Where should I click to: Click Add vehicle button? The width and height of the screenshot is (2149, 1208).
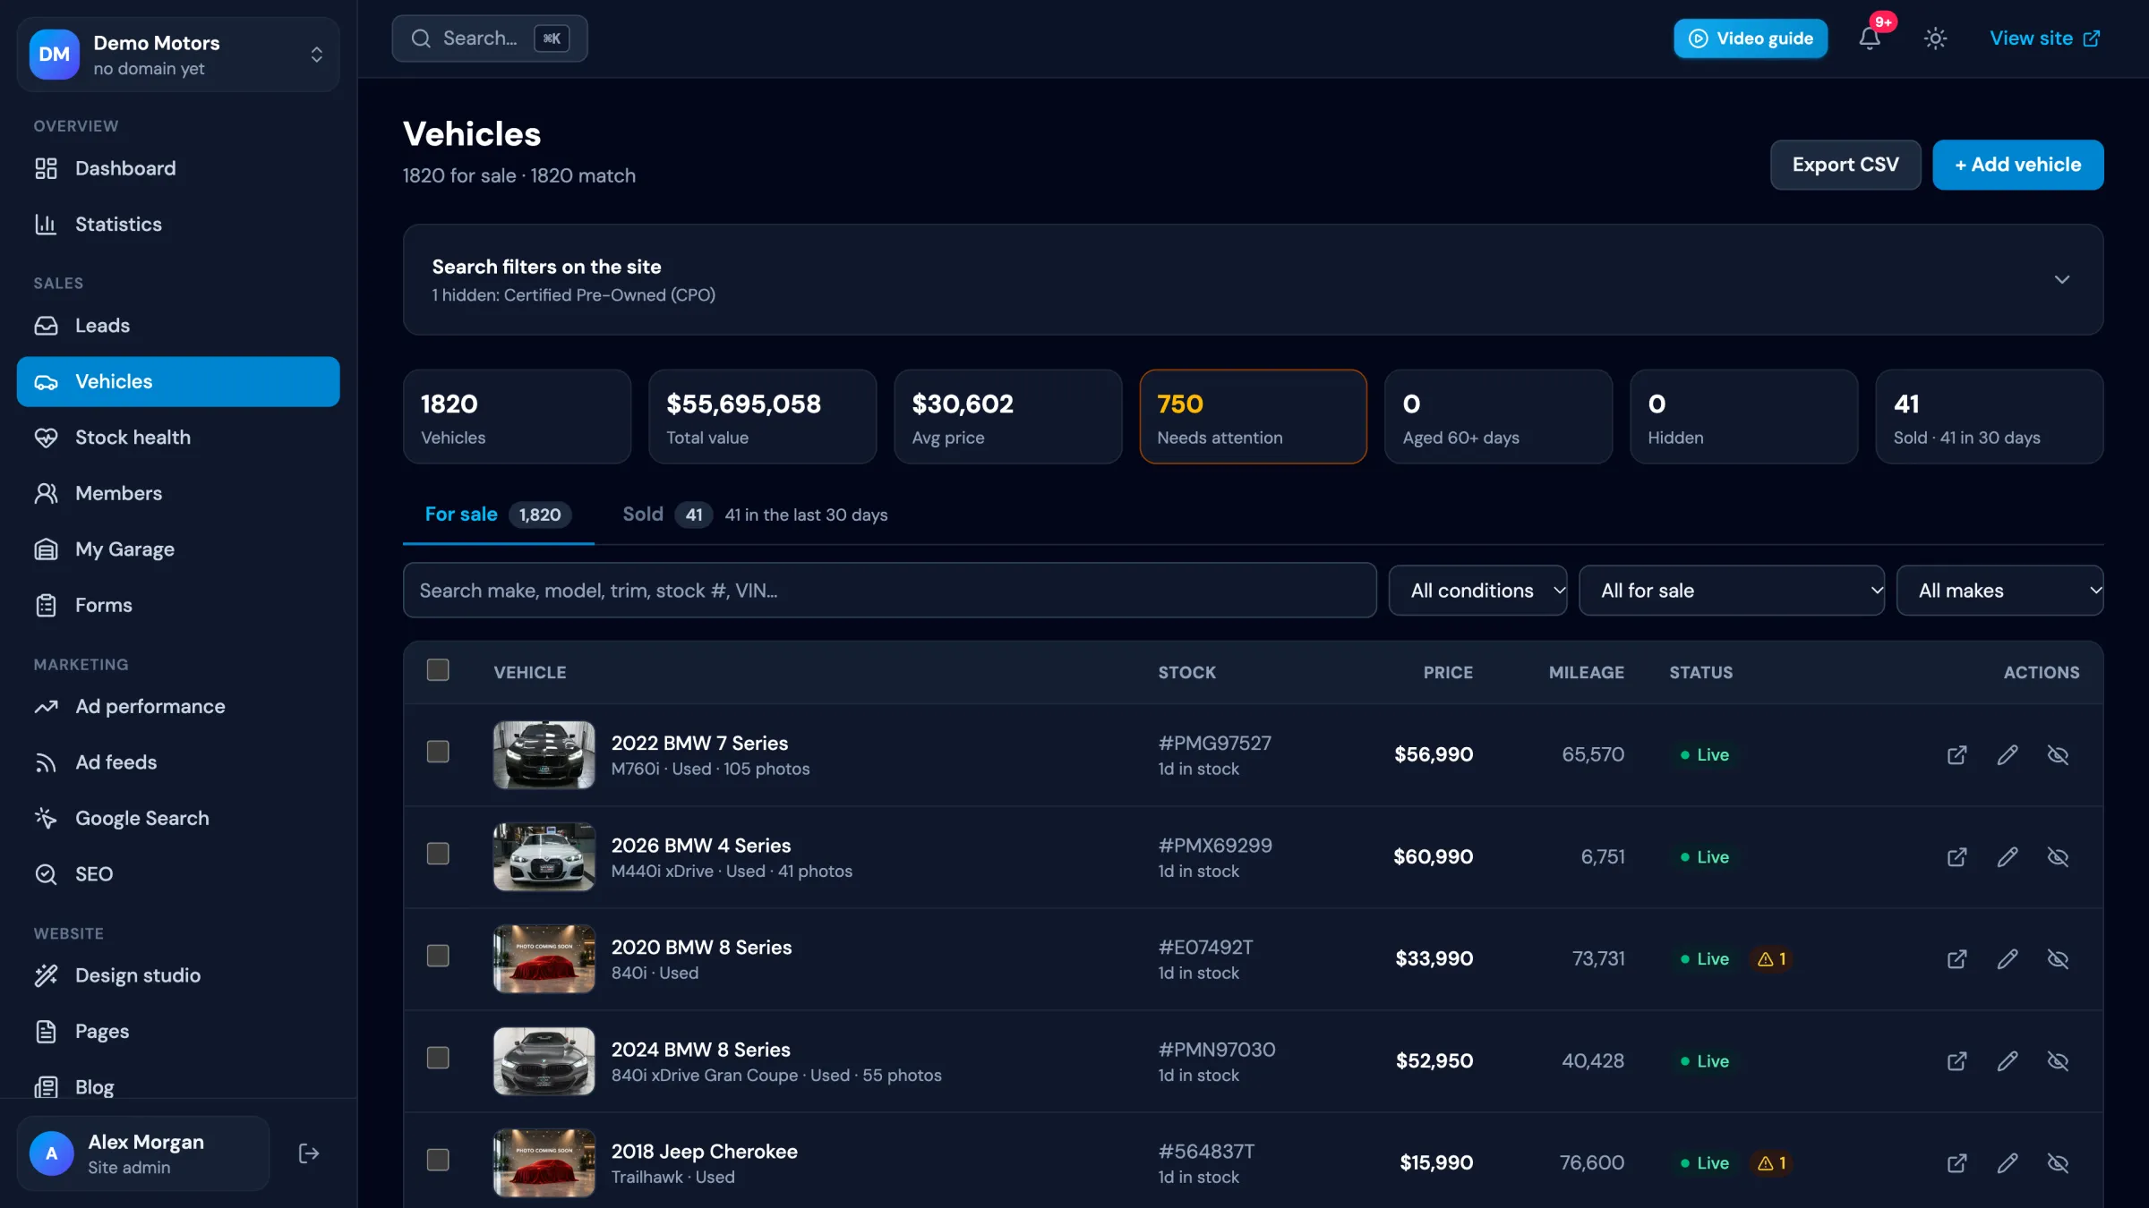click(2017, 165)
